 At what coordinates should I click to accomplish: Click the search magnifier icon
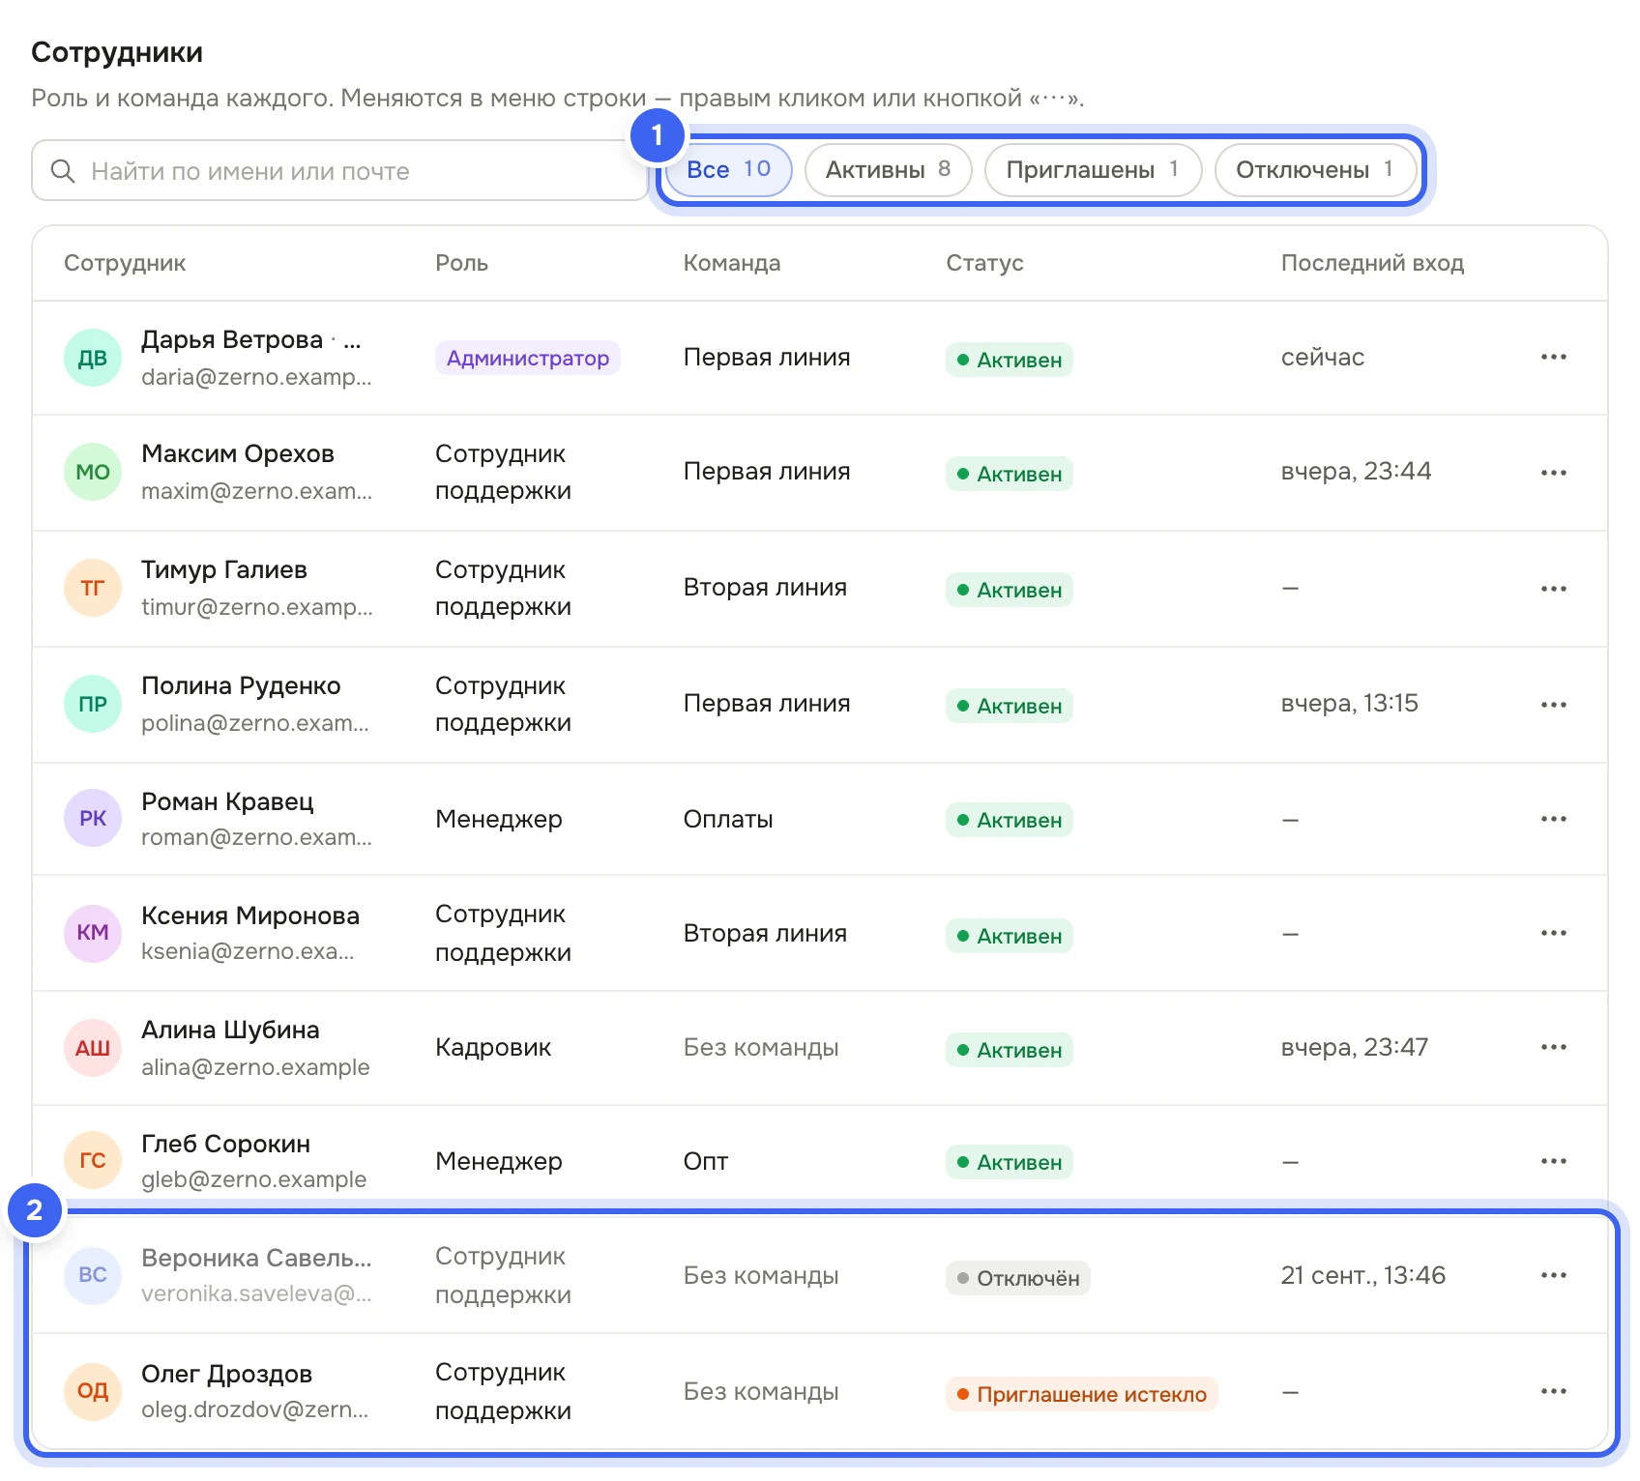point(63,171)
